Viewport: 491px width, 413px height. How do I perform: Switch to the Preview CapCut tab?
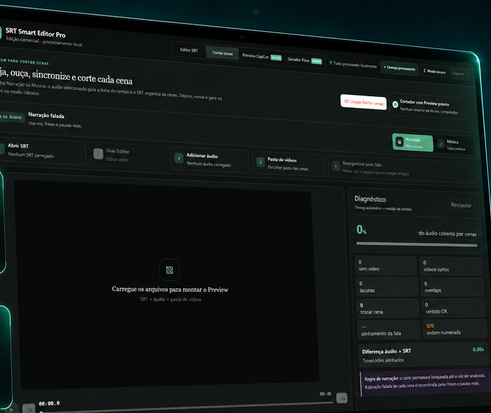[262, 56]
